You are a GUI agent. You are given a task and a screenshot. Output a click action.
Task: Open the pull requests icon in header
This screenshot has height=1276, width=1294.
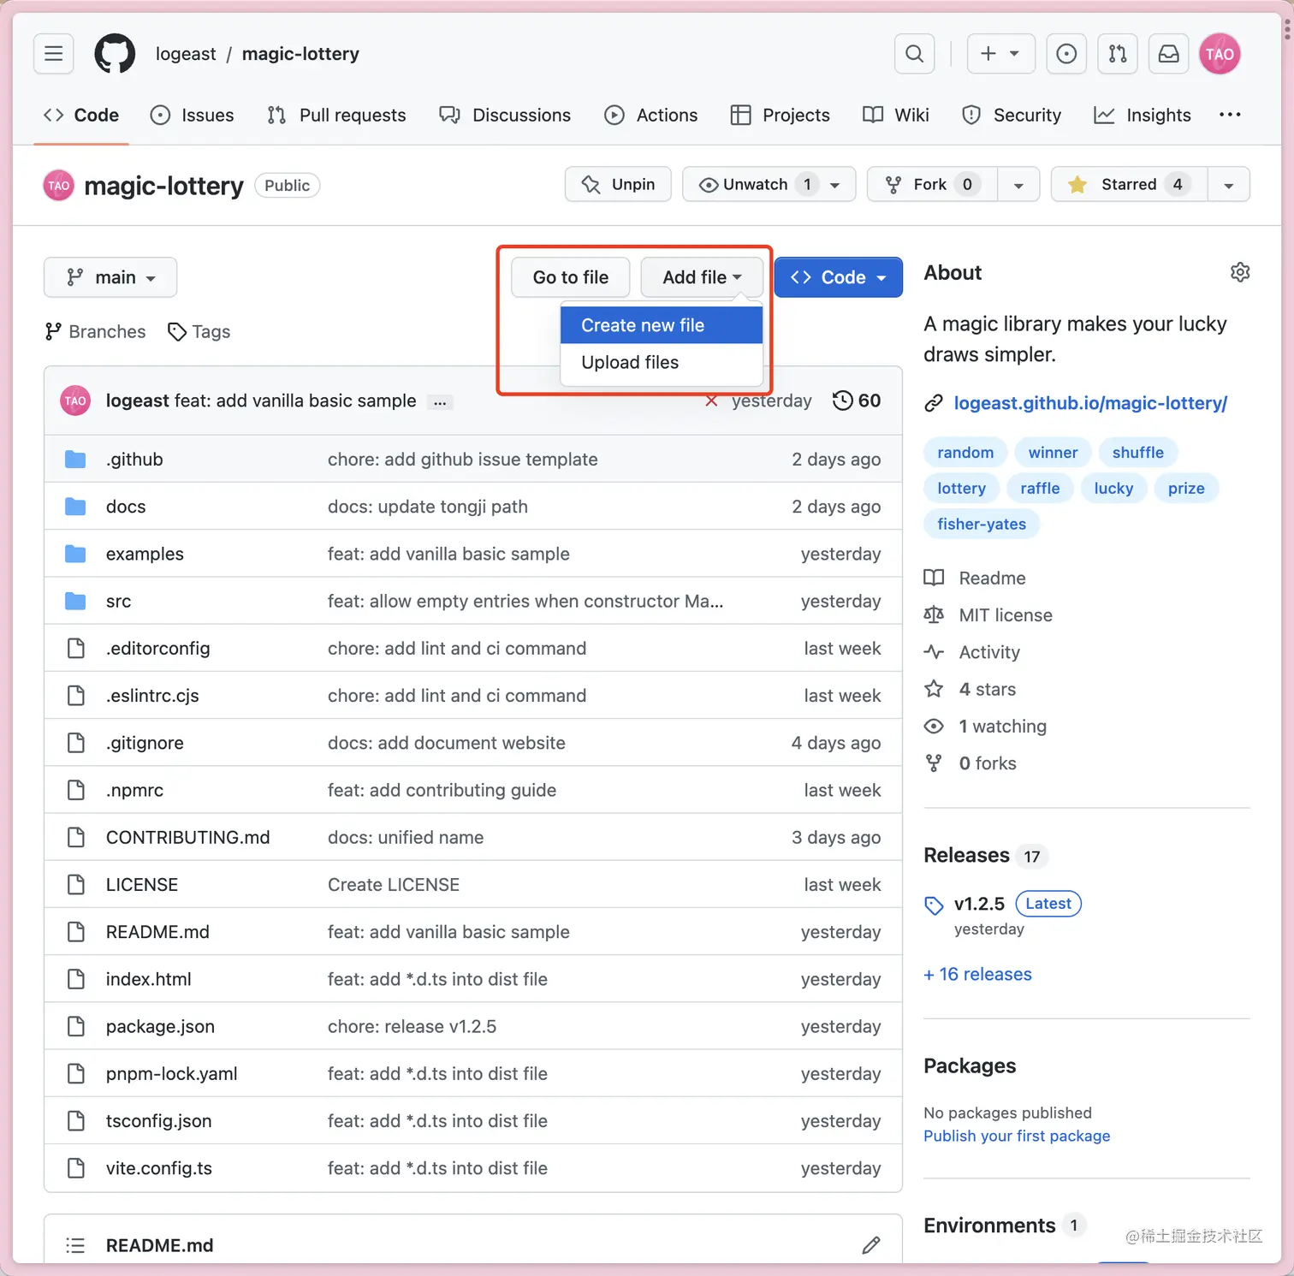click(1118, 54)
